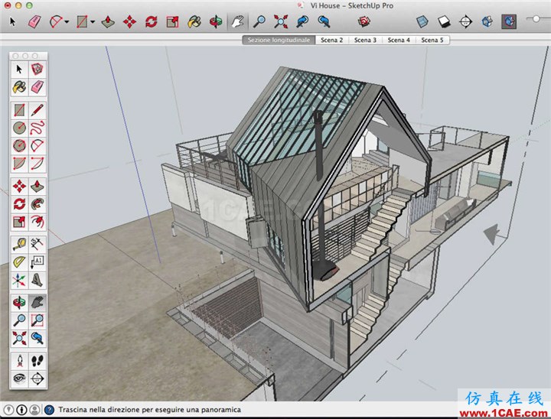This screenshot has height=419, width=551.
Task: Switch to the Orbit tool in the top toolbar
Action: click(215, 21)
